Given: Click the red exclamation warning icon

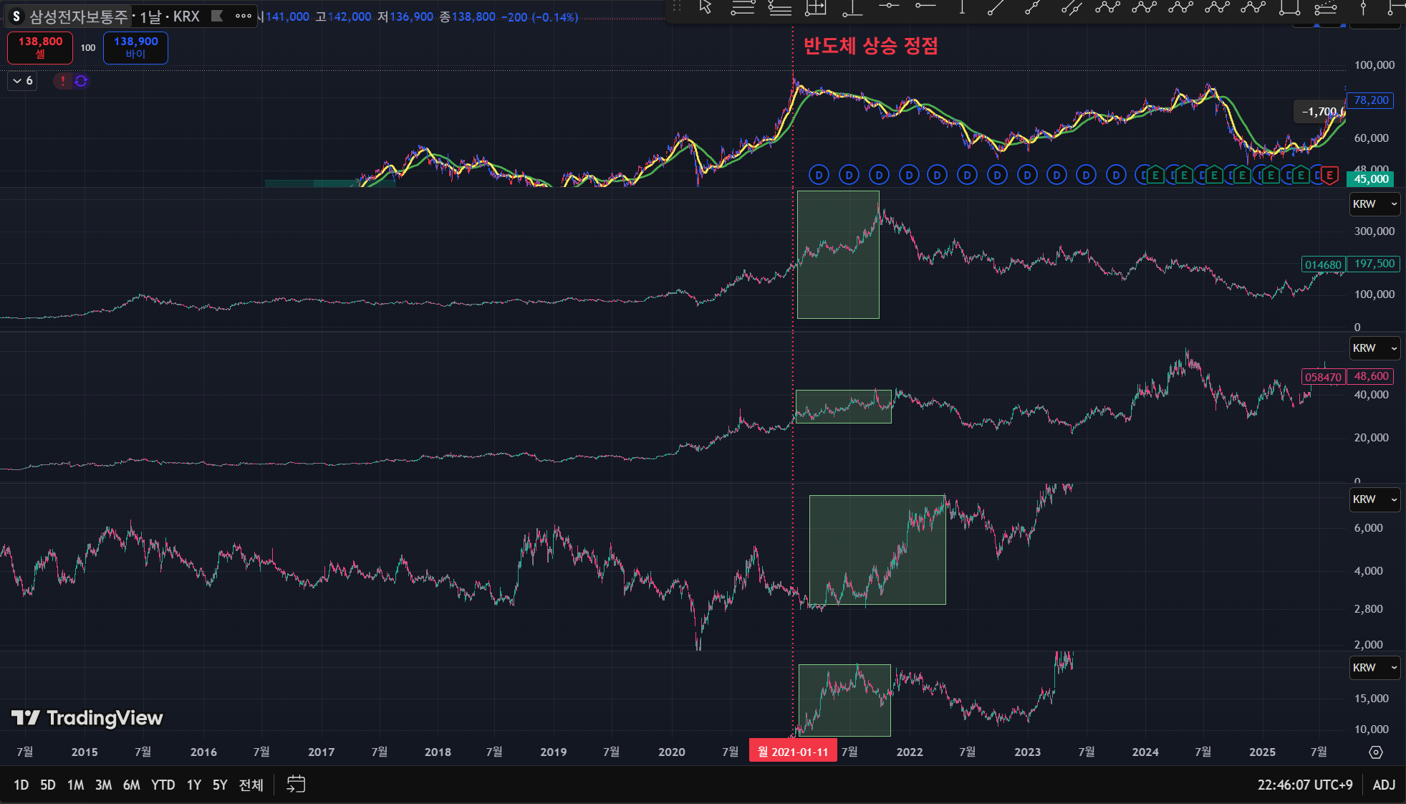Looking at the screenshot, I should 63,81.
